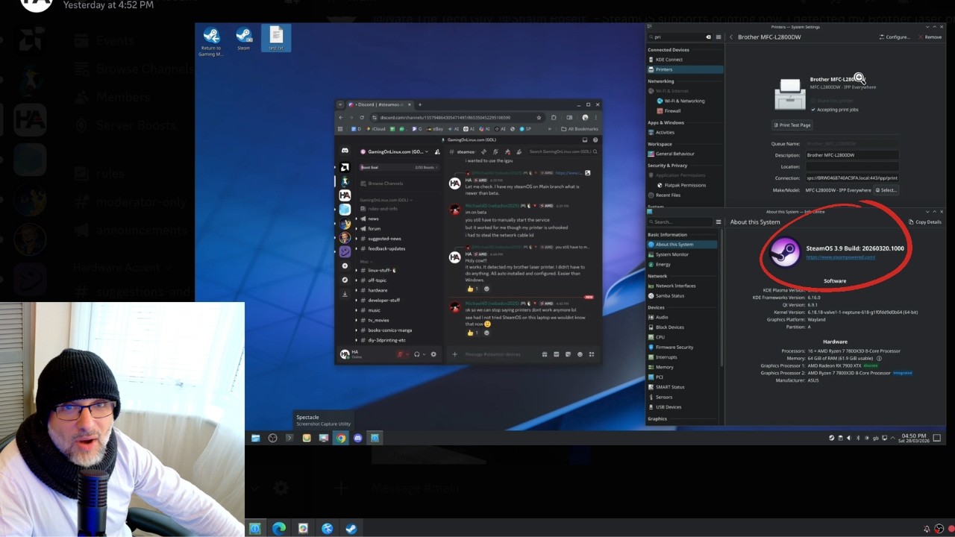Open the news channel in Discord

(373, 219)
